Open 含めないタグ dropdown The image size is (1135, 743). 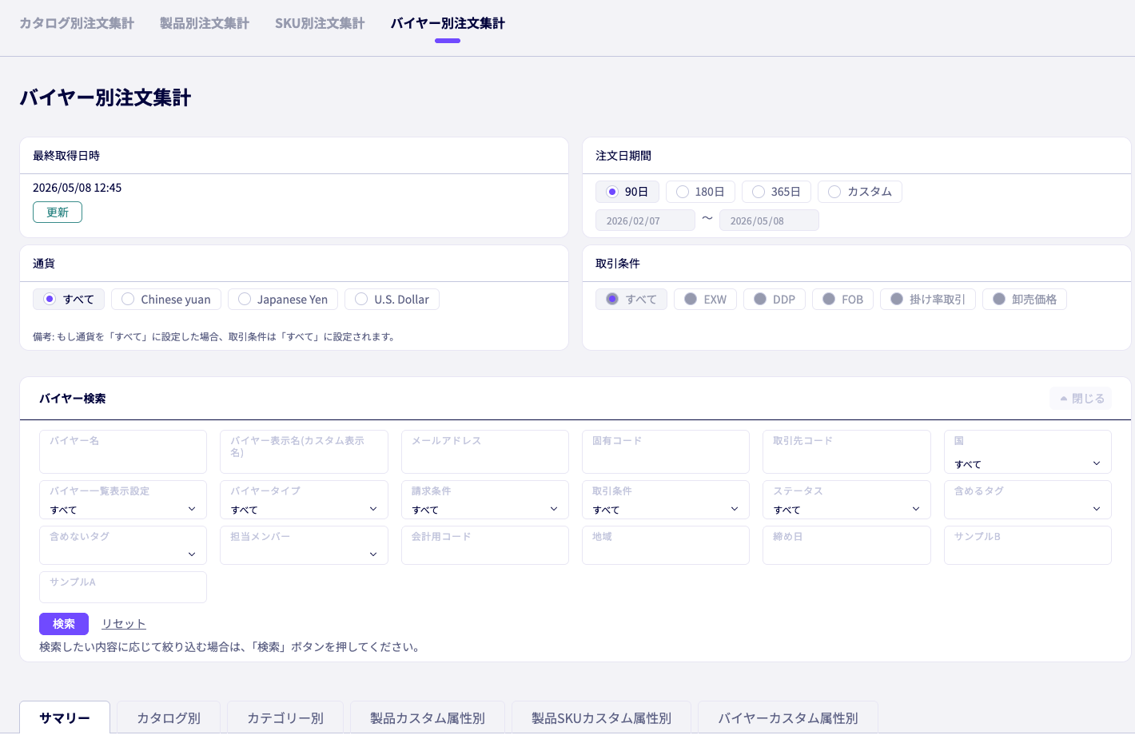(x=123, y=546)
